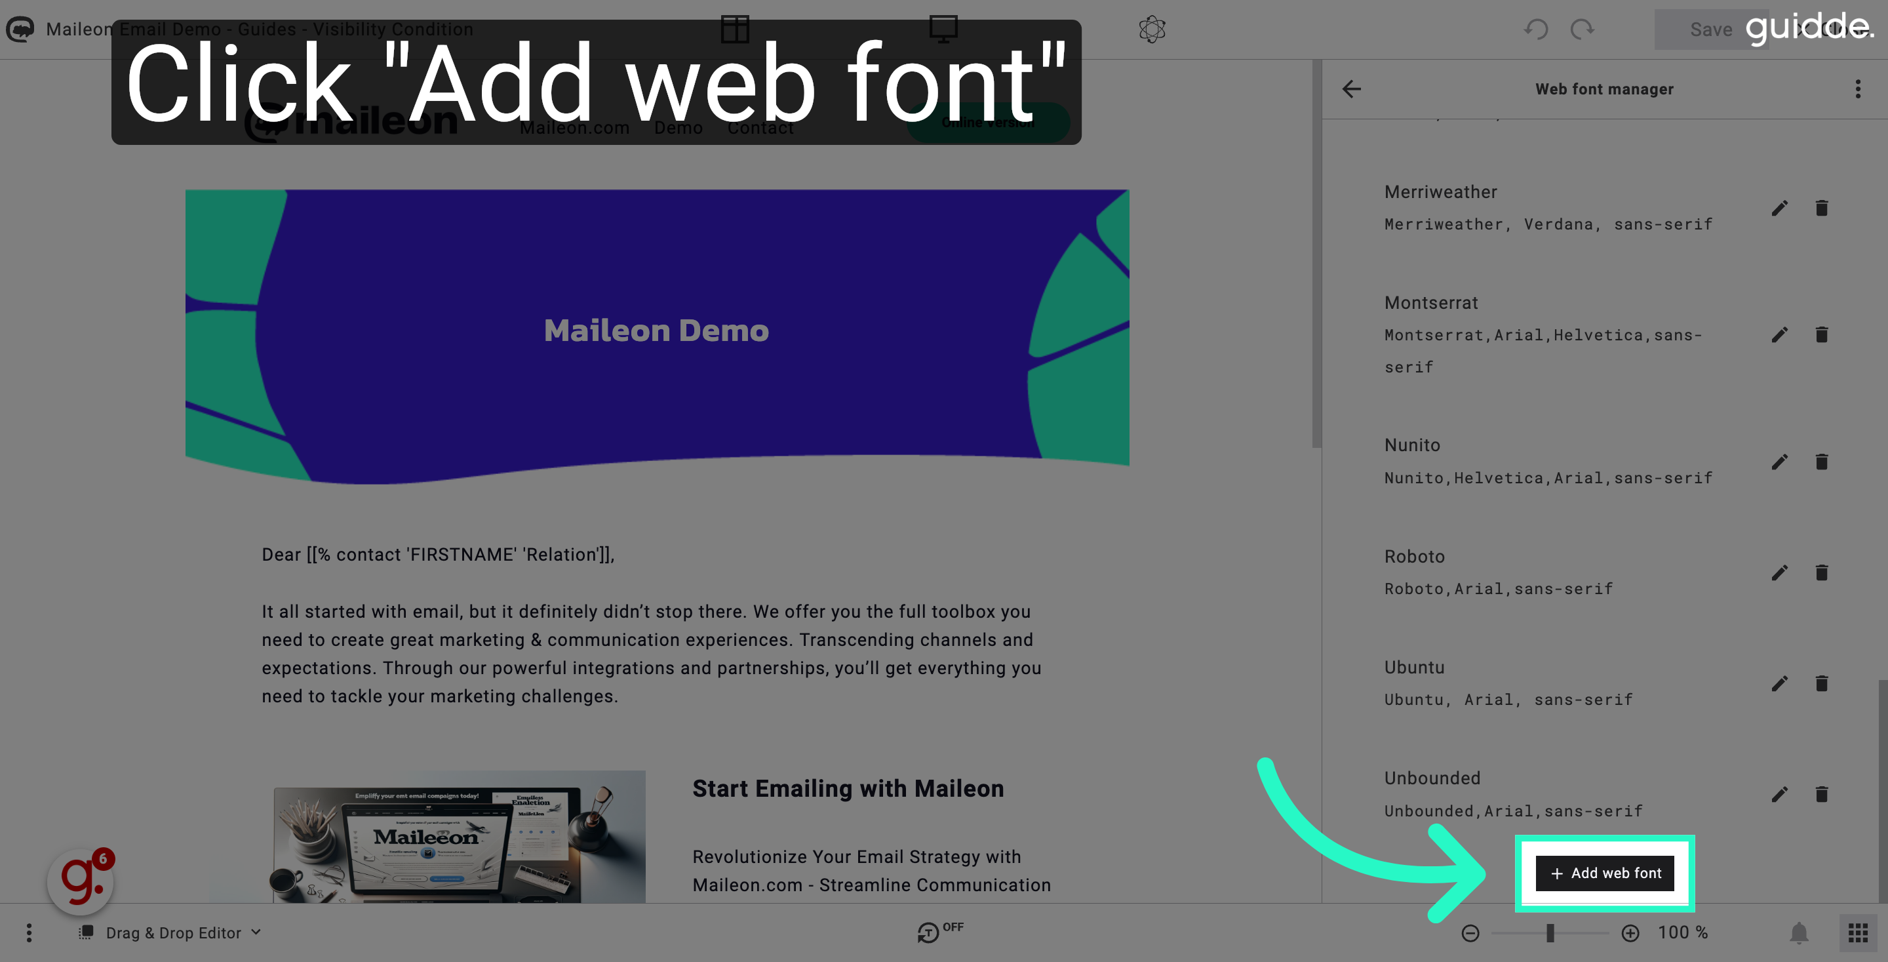Delete the Unbounded font
The width and height of the screenshot is (1888, 962).
[x=1821, y=795]
